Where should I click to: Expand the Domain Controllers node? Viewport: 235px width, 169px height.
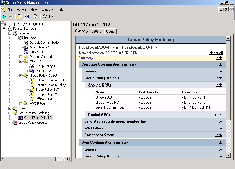click(21, 57)
